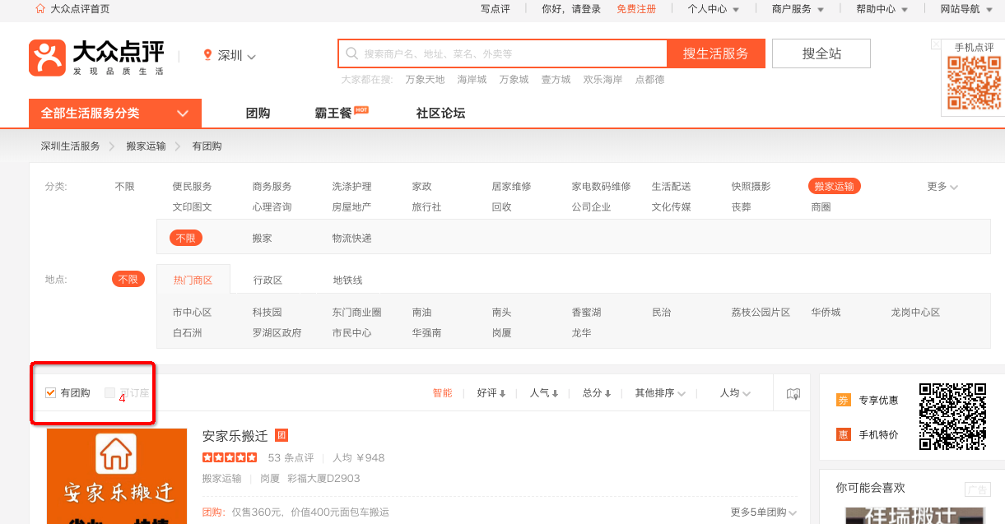Open 霸王餐 in the nav bar
The height and width of the screenshot is (524, 1005).
[333, 114]
